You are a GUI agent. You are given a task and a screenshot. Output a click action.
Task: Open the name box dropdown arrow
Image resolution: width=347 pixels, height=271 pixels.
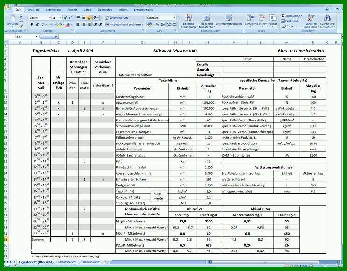tap(36, 36)
